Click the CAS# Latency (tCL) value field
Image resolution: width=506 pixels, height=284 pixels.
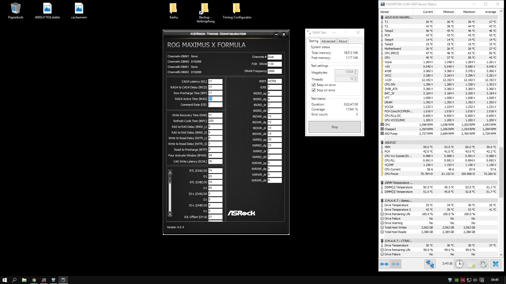point(215,82)
